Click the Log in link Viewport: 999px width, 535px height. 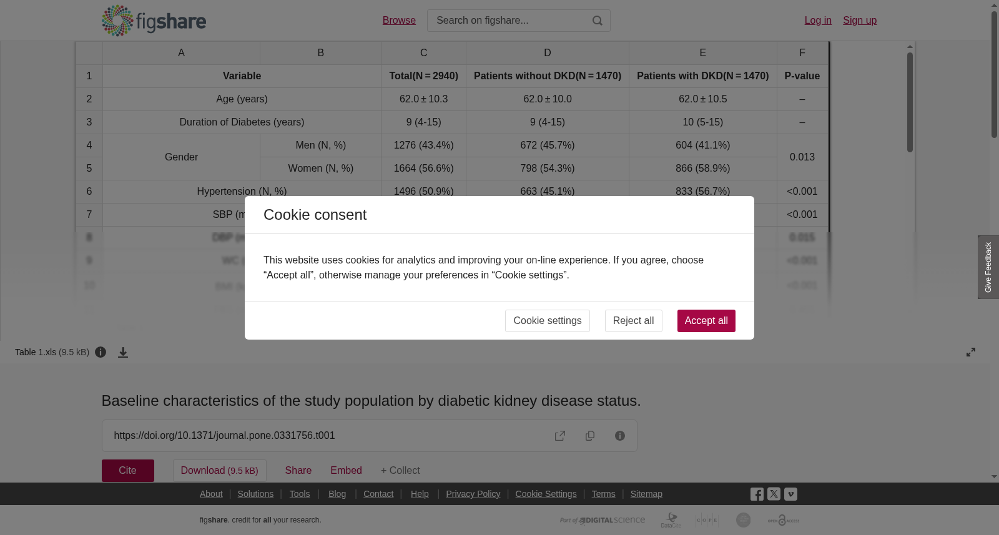coord(818,21)
